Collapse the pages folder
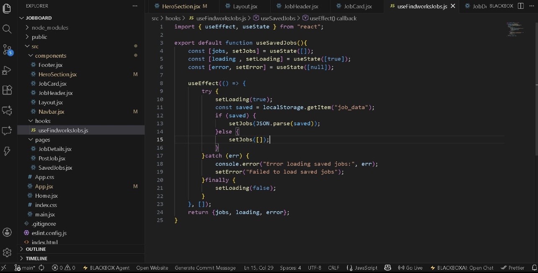Viewport: 538px width, 273px height. 80,140
